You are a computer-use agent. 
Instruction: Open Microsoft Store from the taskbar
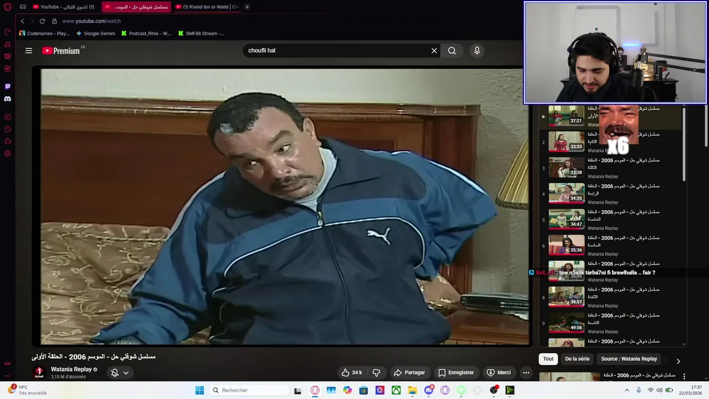[363, 390]
